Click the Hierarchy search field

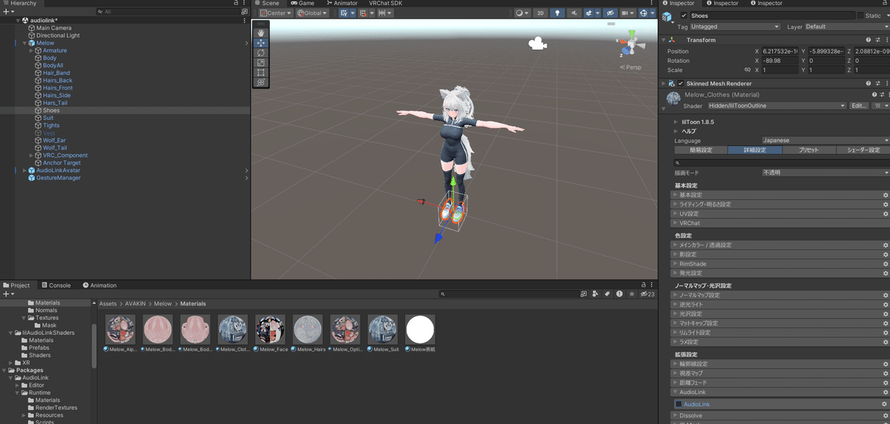click(x=169, y=12)
